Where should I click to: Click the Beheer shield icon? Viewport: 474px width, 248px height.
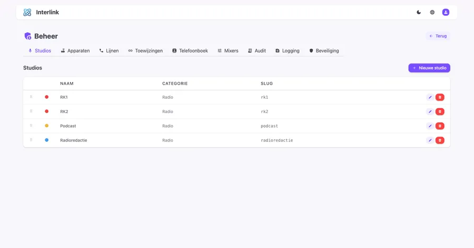(27, 36)
